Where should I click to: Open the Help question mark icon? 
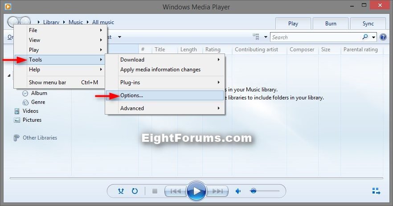pyautogui.click(x=383, y=37)
